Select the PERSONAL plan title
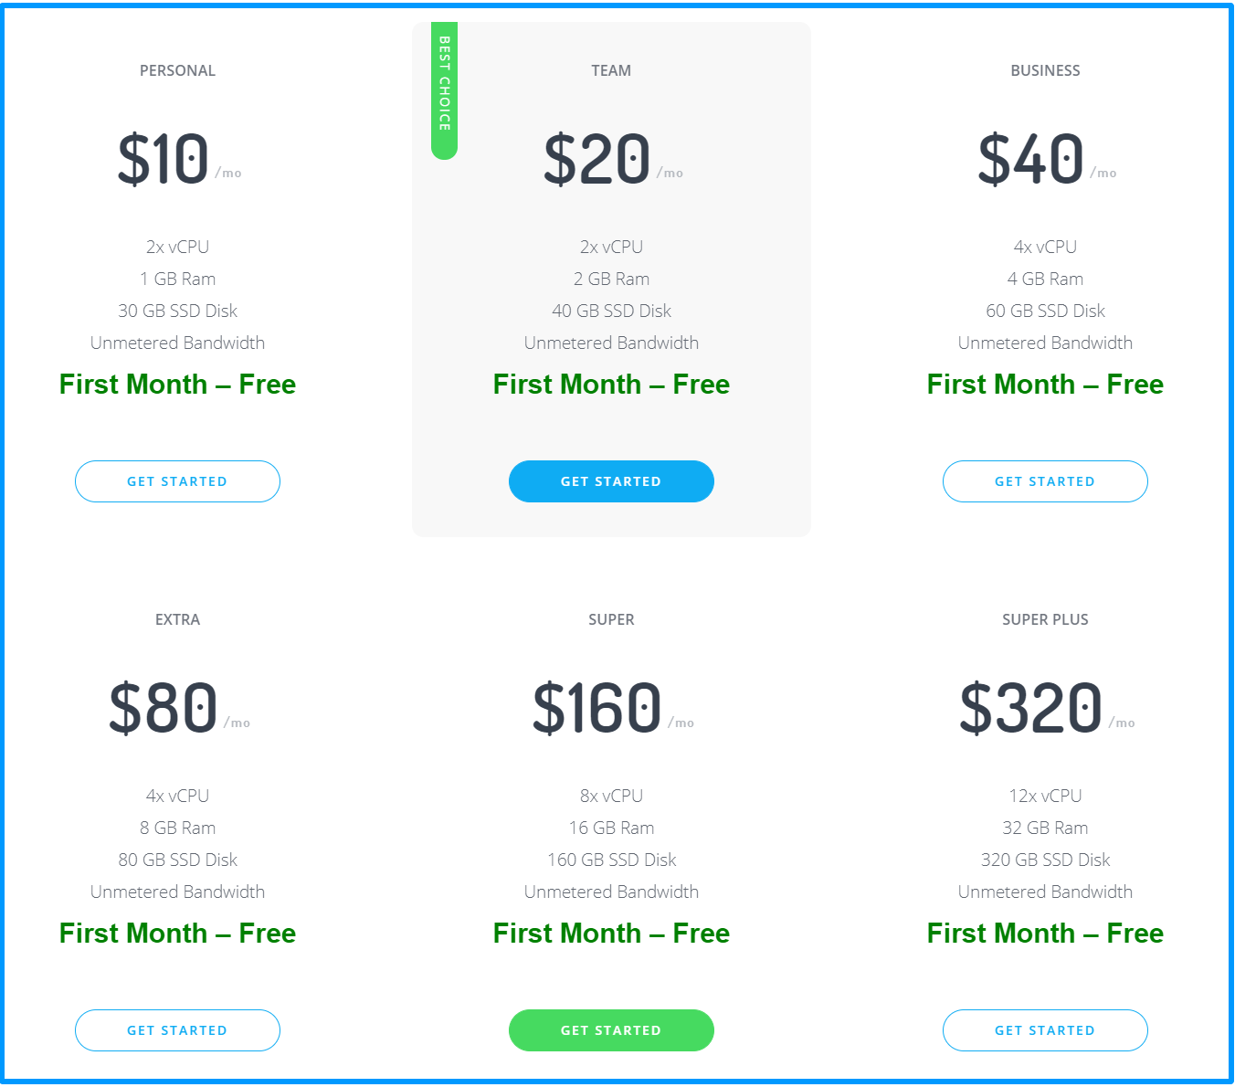The height and width of the screenshot is (1087, 1235). pos(177,70)
